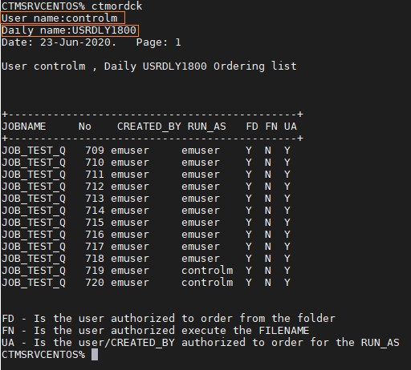
Task: Click the FD legend description line
Action: click(x=169, y=318)
